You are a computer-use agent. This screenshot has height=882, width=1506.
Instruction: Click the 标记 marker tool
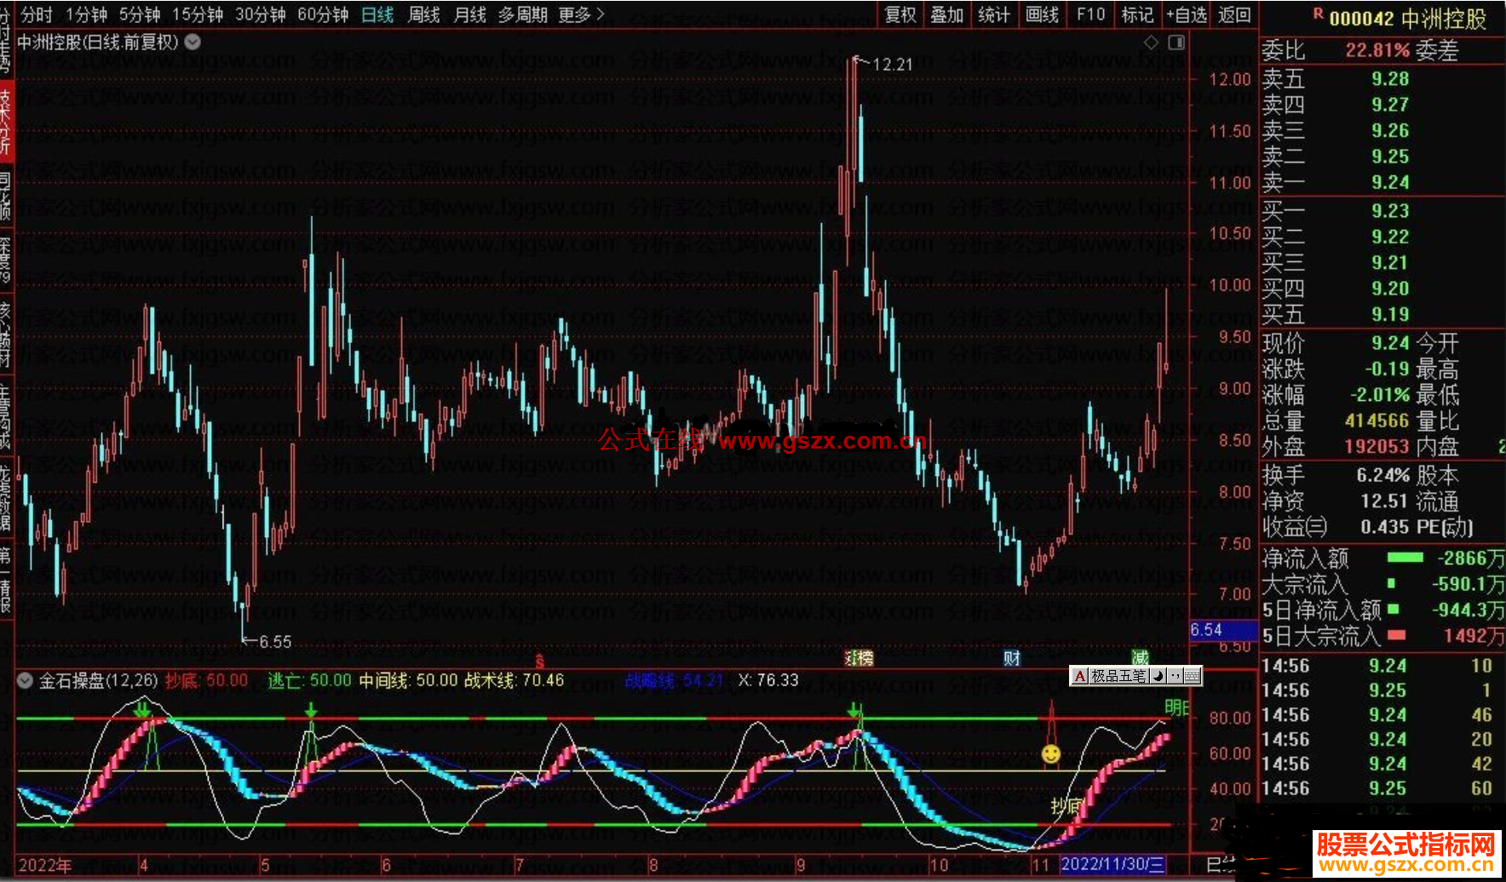coord(1136,14)
